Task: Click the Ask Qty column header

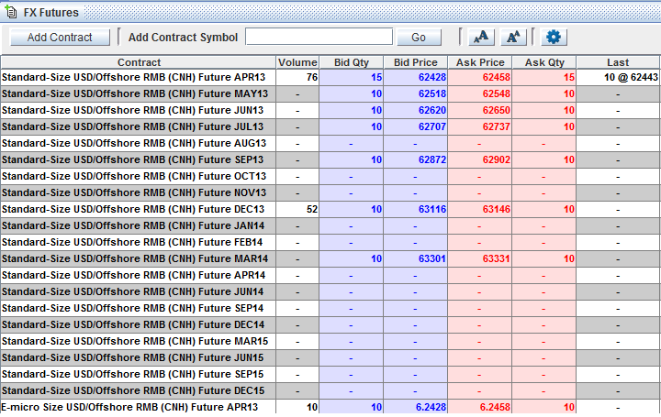Action: click(544, 62)
